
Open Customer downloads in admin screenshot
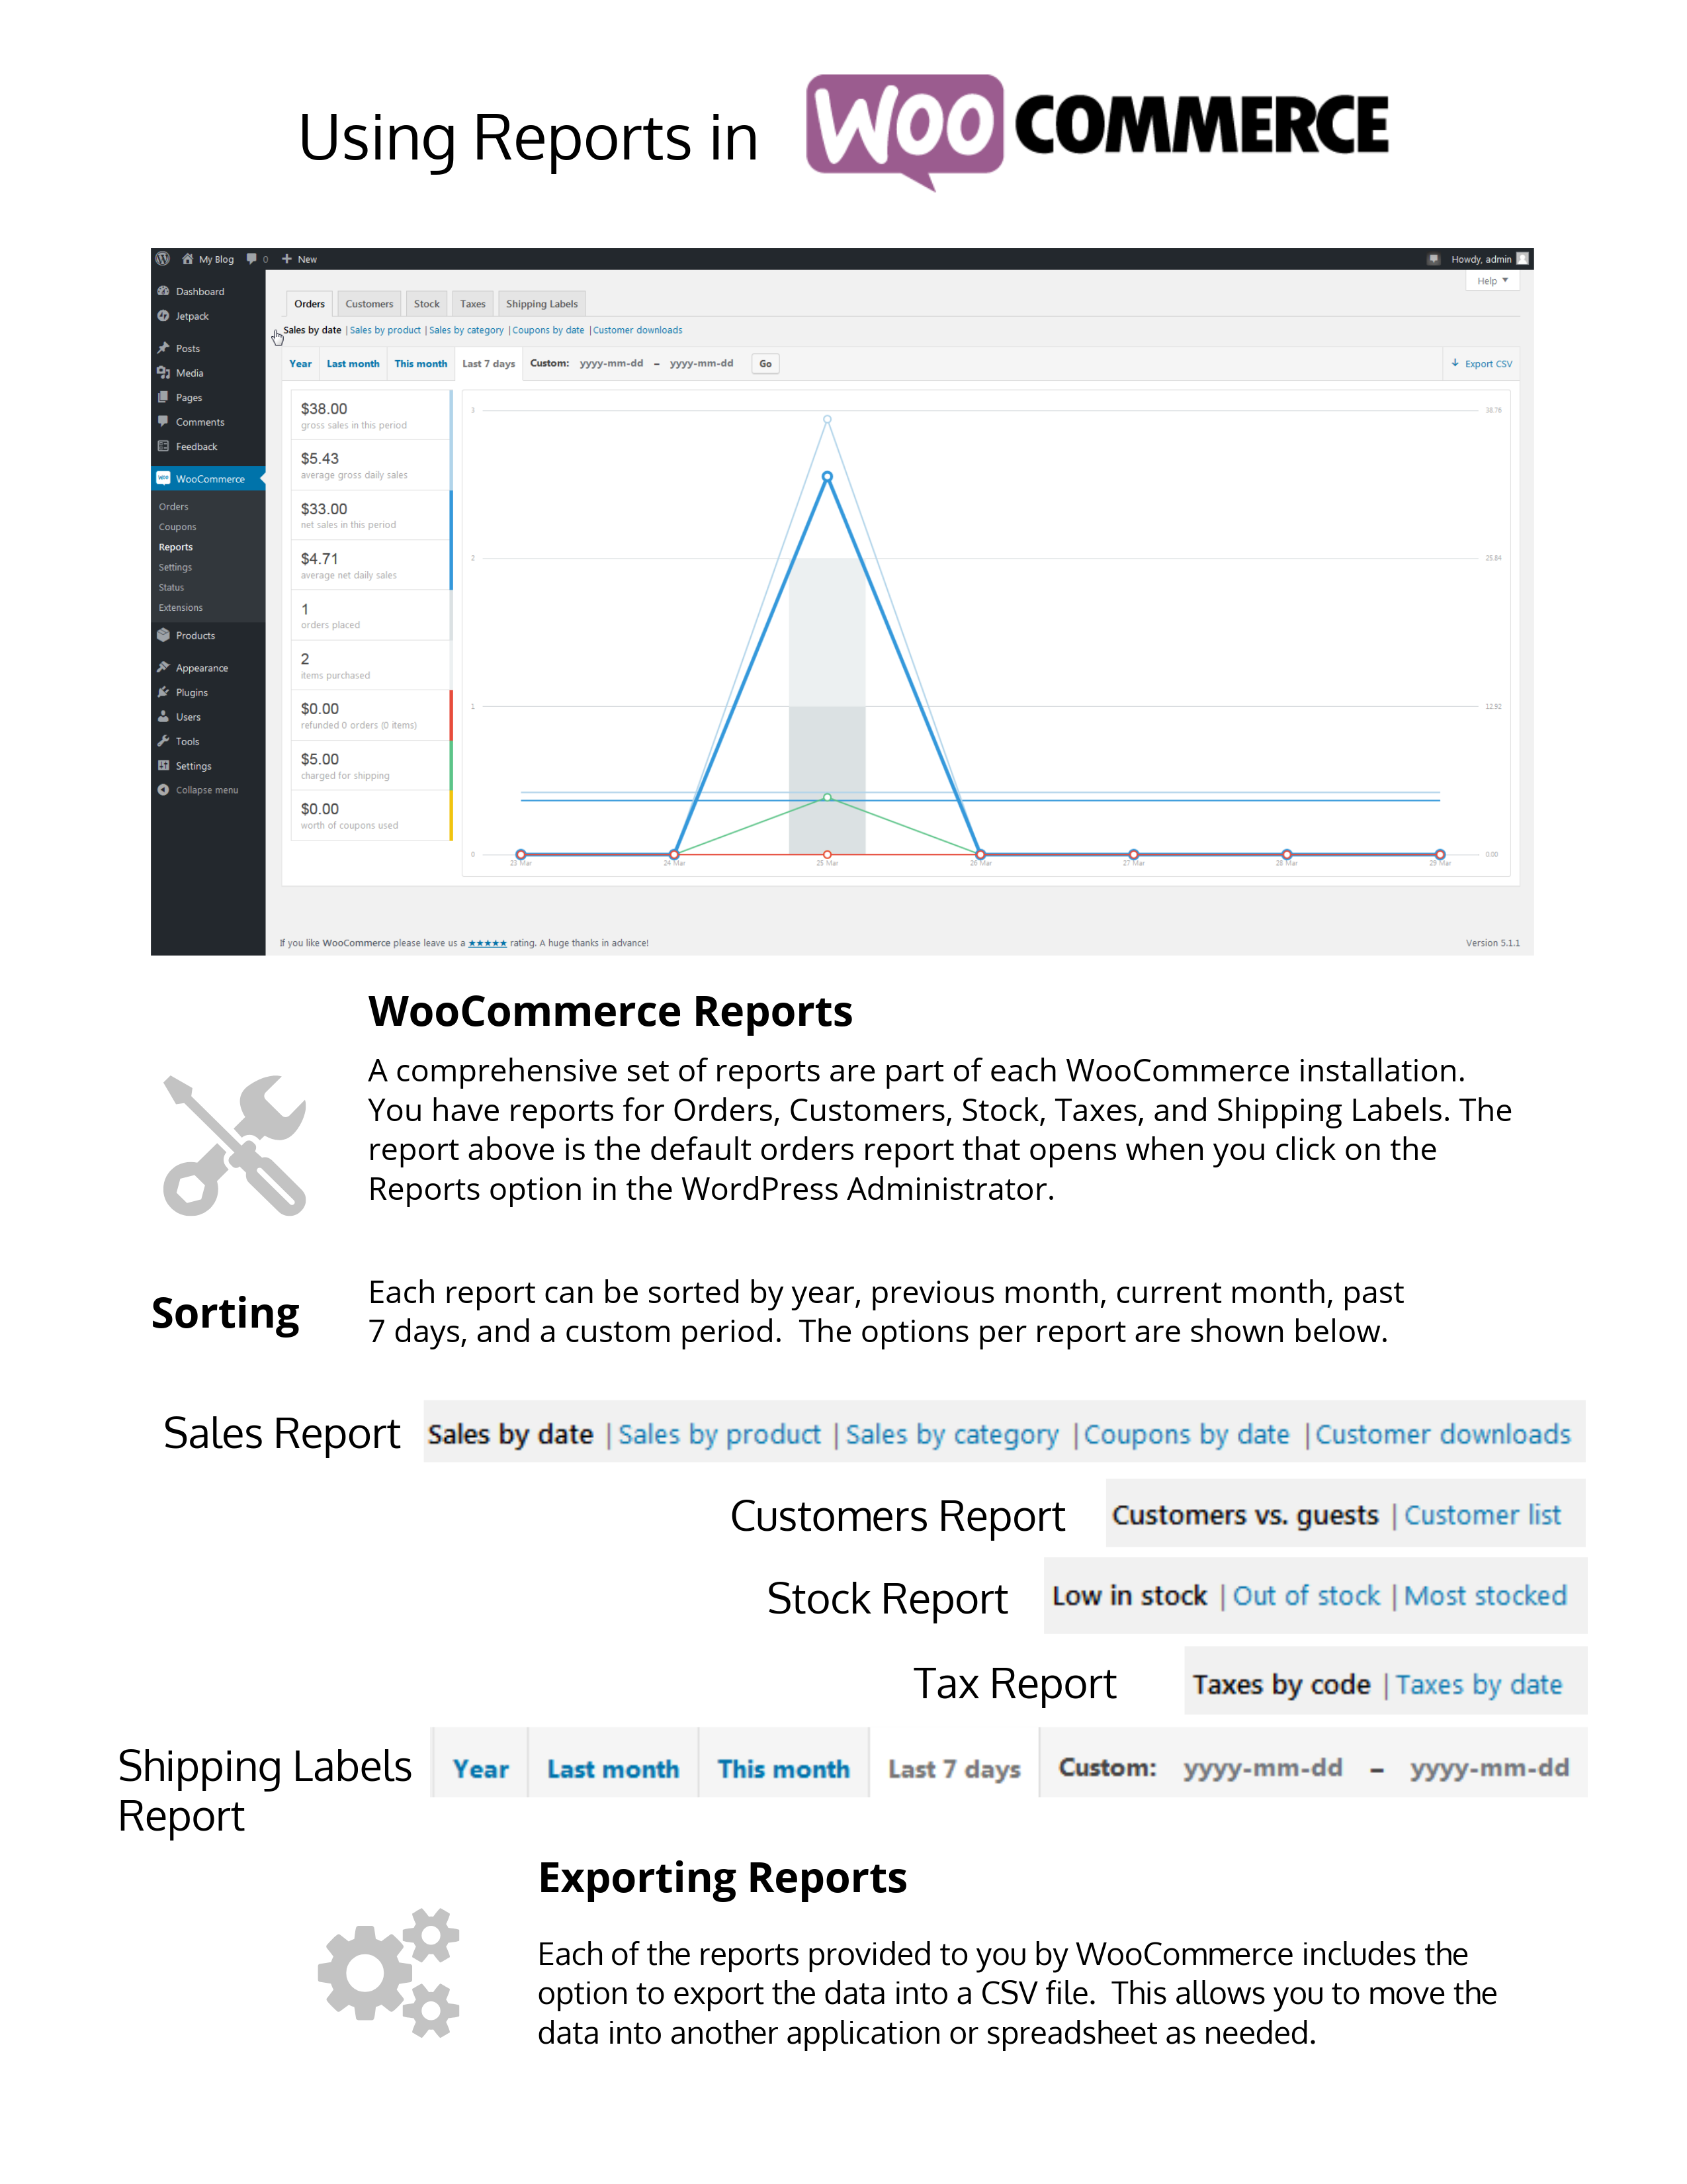click(638, 330)
